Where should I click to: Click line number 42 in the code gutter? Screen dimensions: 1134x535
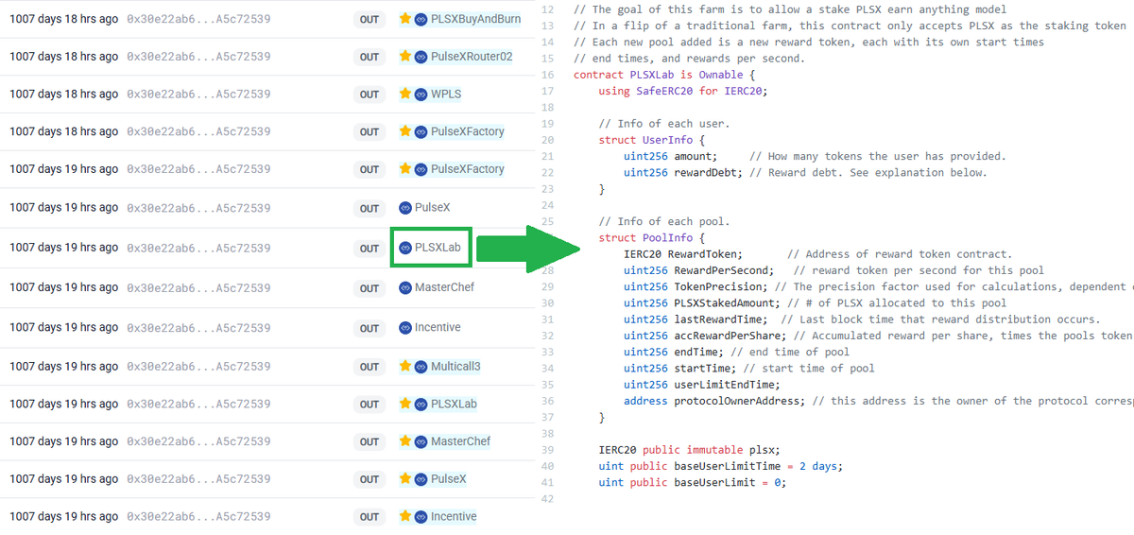[x=548, y=498]
